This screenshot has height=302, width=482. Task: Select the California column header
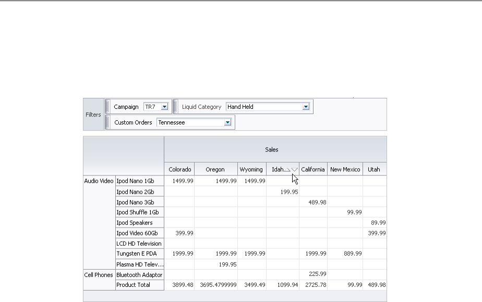[x=313, y=169]
